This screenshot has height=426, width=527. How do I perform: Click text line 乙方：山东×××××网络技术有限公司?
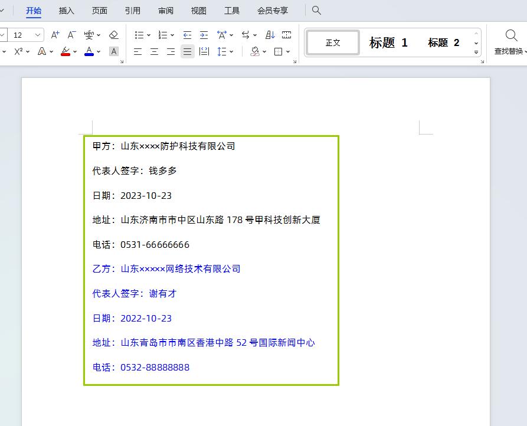166,269
